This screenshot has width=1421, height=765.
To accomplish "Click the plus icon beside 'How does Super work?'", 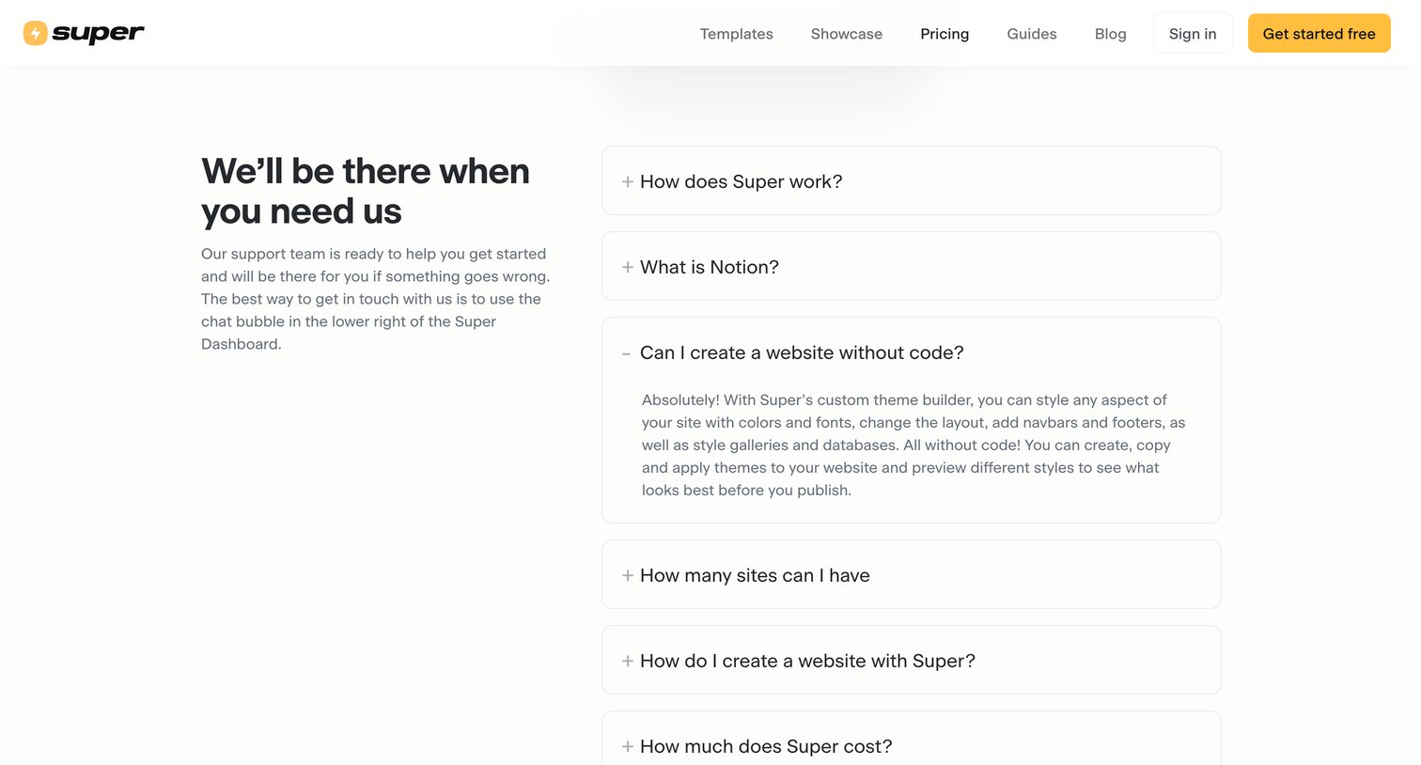I will pos(627,181).
